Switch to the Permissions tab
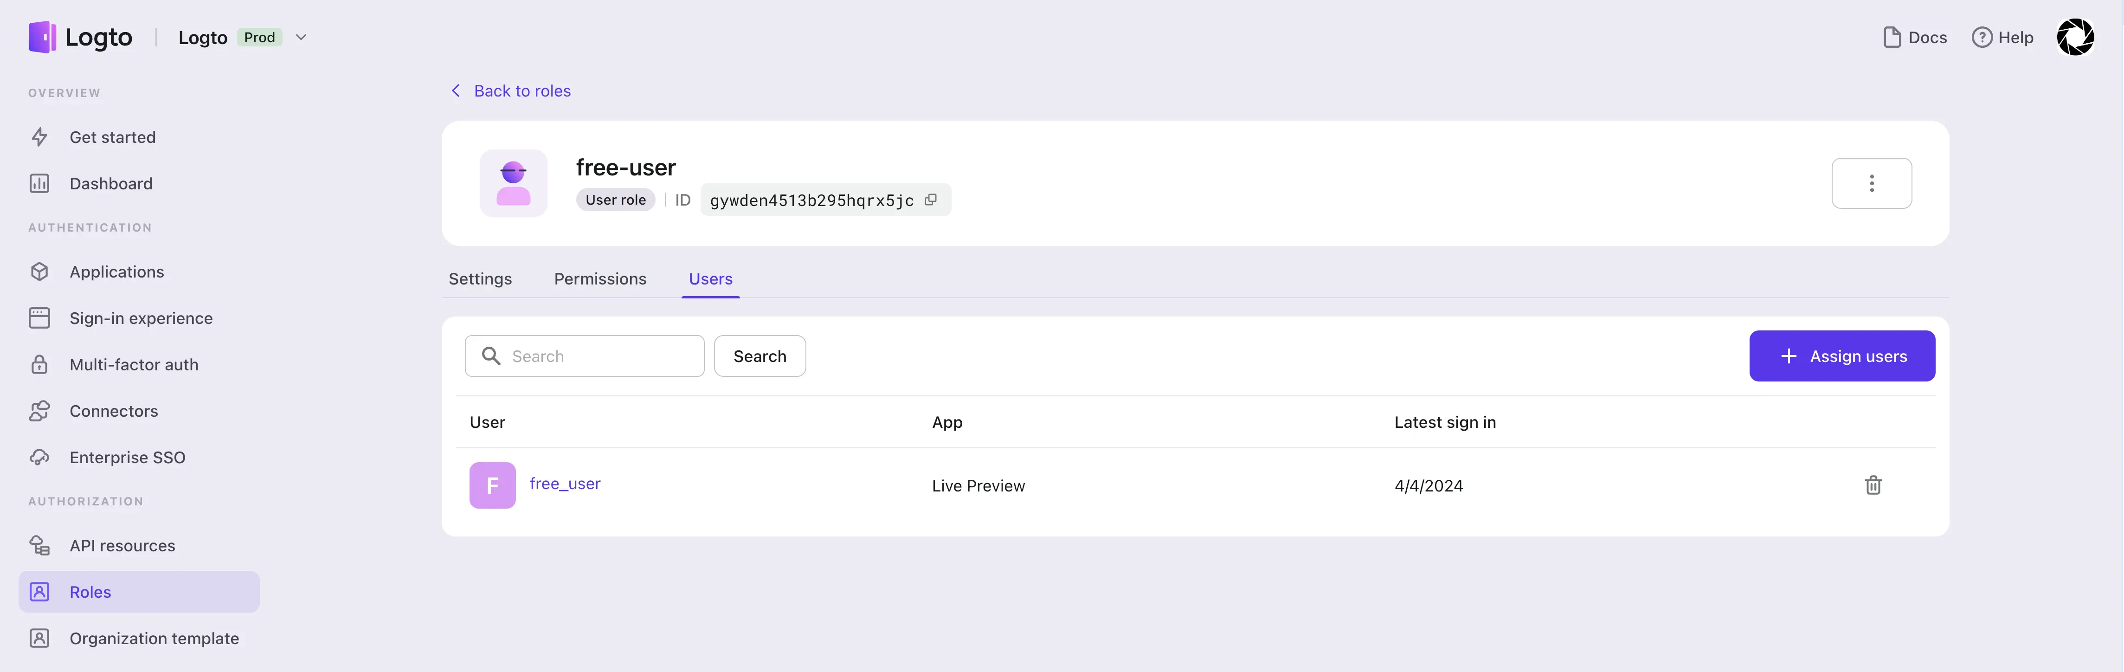This screenshot has width=2124, height=672. click(600, 279)
